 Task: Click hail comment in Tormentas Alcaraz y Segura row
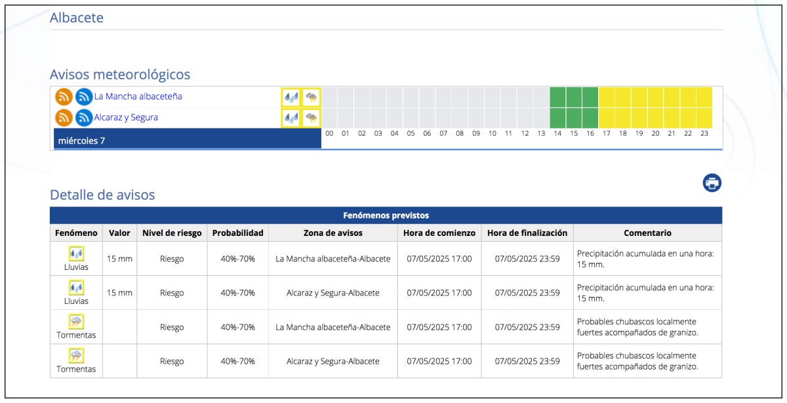tap(637, 361)
